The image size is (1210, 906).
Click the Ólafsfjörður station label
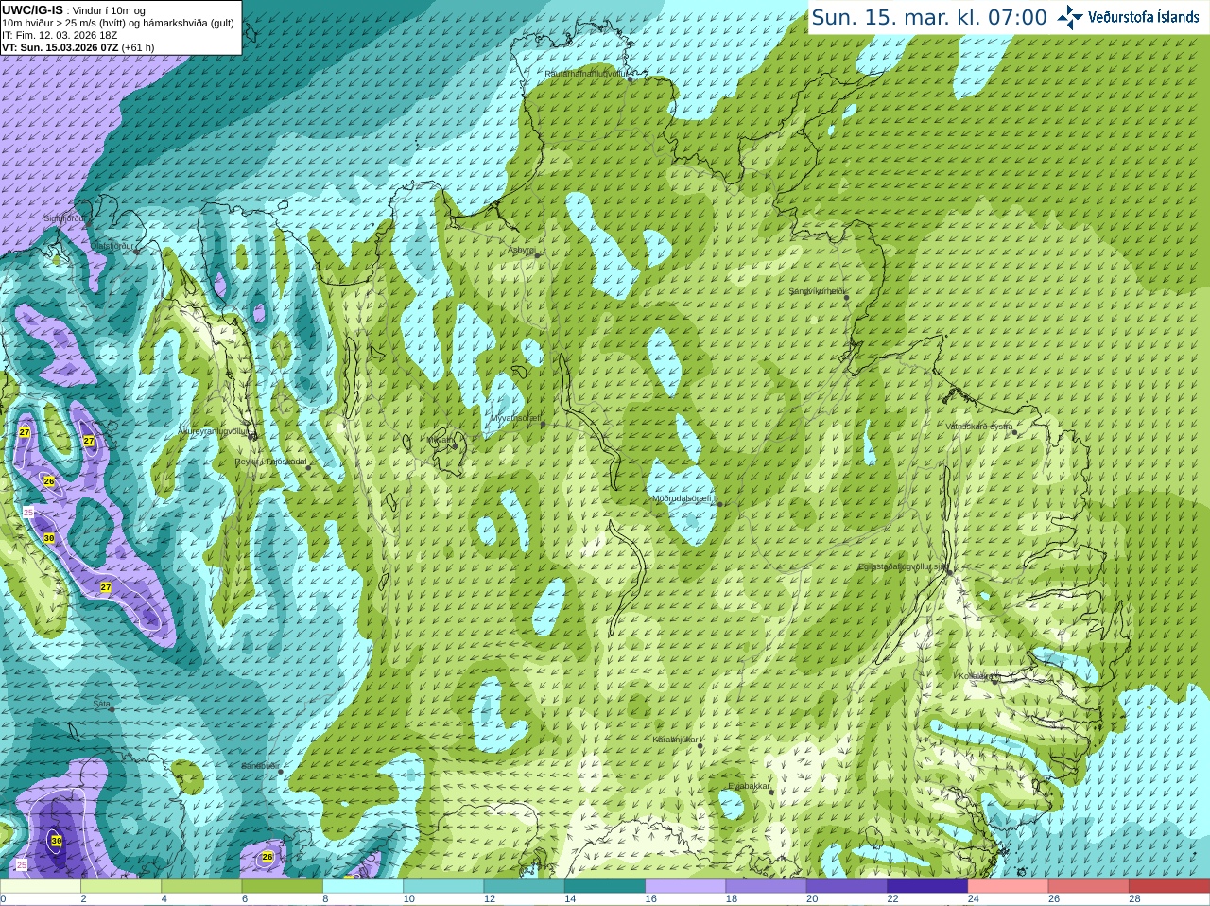[112, 246]
